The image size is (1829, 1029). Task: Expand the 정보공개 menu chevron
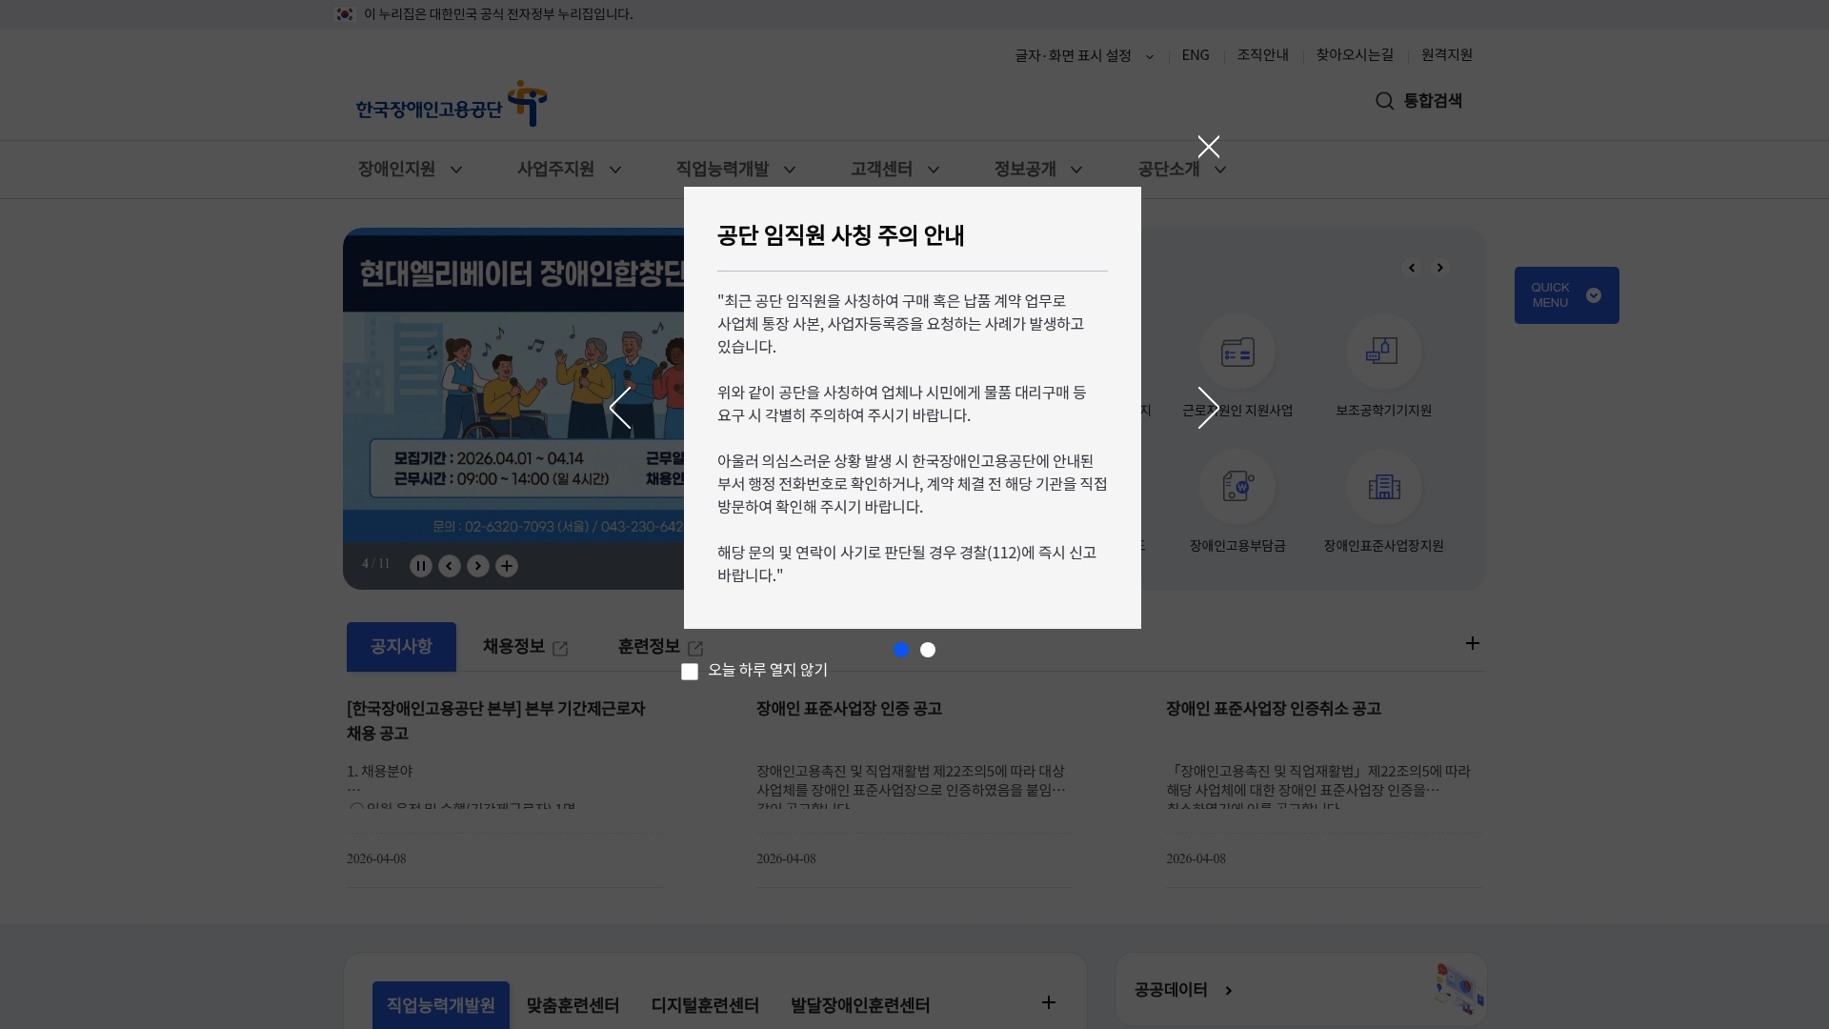[x=1077, y=170]
